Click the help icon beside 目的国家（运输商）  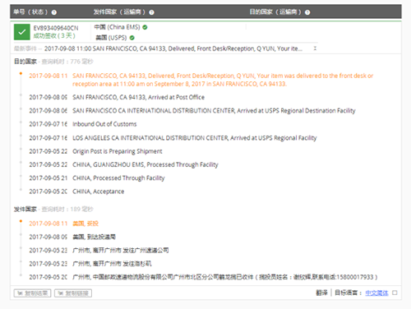307,12
